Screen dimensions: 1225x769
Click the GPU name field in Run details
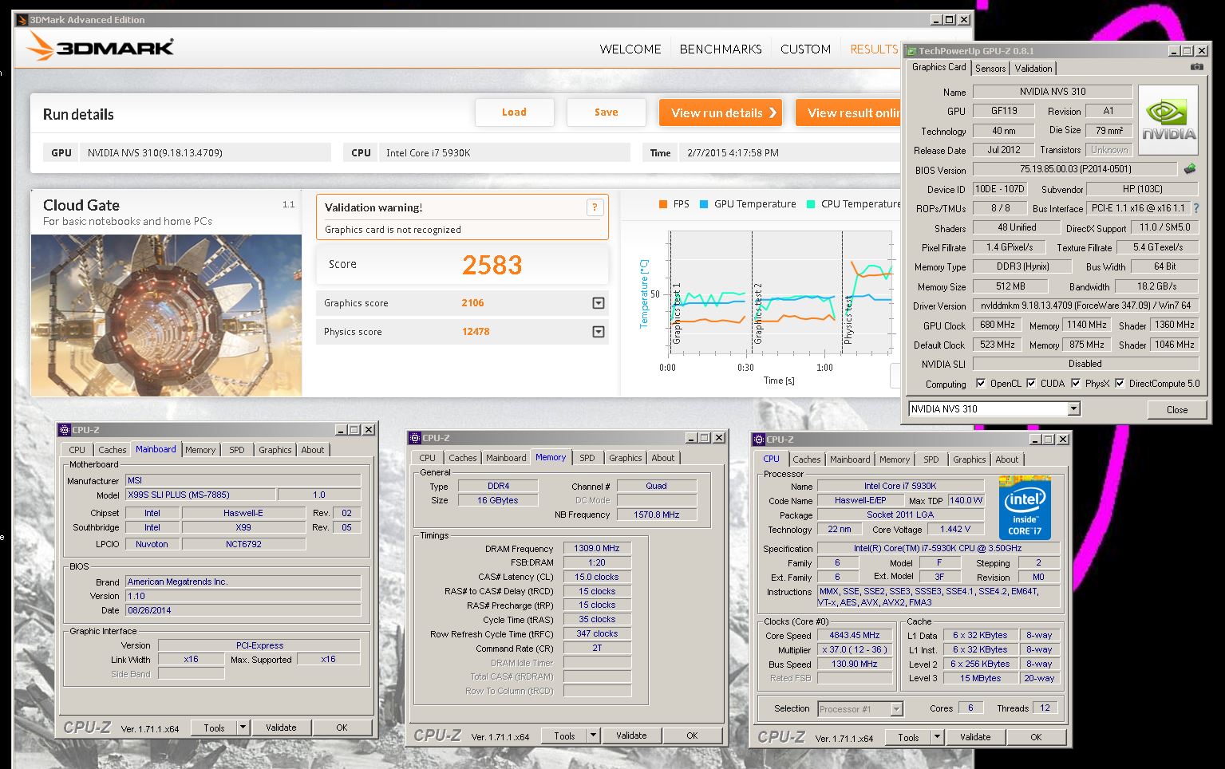click(x=205, y=152)
